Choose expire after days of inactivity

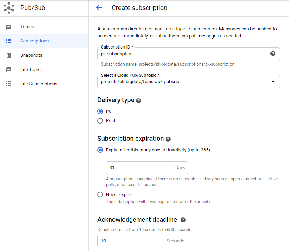point(100,150)
